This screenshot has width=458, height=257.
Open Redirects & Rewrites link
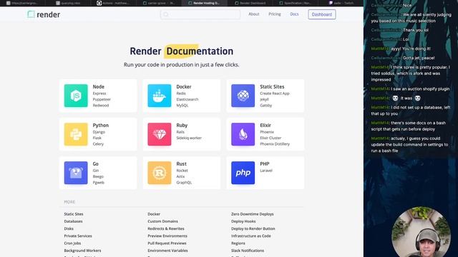tap(166, 228)
